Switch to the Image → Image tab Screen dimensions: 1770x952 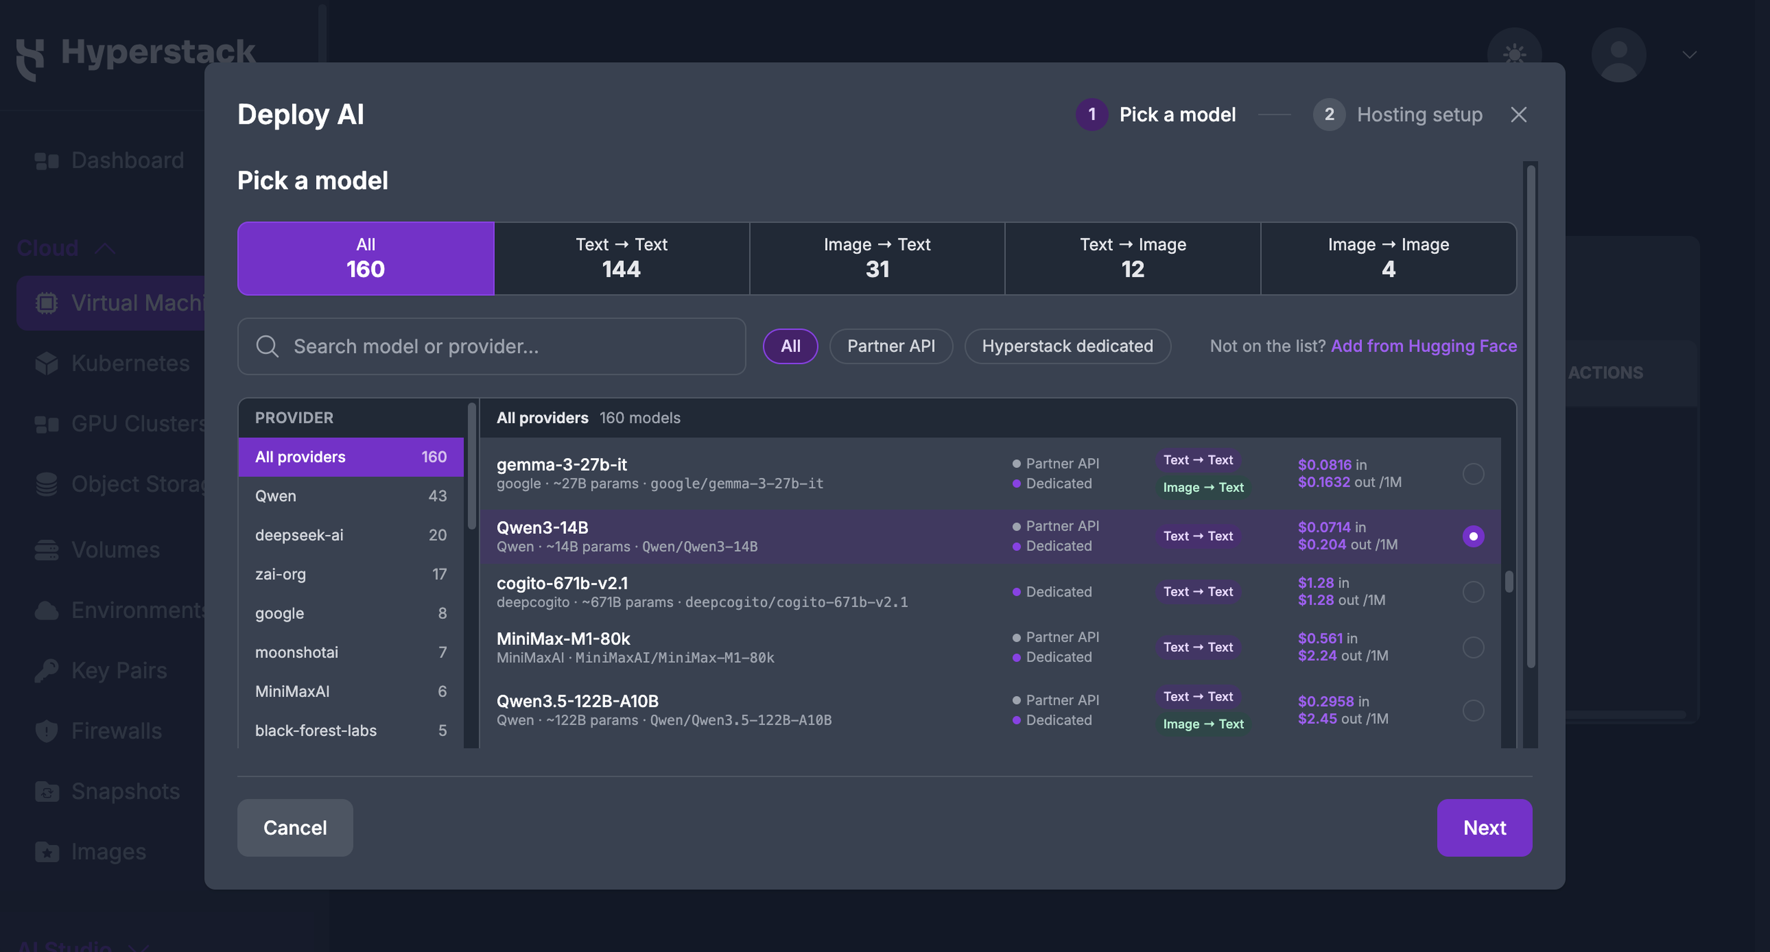tap(1388, 258)
